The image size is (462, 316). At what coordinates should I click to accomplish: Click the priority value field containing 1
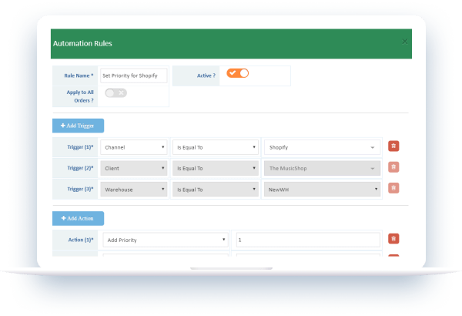point(307,240)
